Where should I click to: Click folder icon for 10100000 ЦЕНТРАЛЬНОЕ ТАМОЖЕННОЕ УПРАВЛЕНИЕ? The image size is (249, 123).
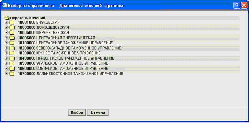12,43
